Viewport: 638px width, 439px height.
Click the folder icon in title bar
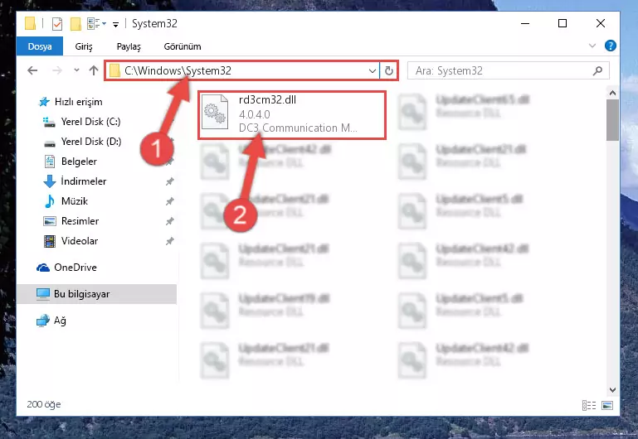pyautogui.click(x=30, y=23)
